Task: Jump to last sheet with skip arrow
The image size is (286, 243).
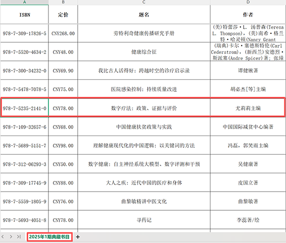Action: 19,237
